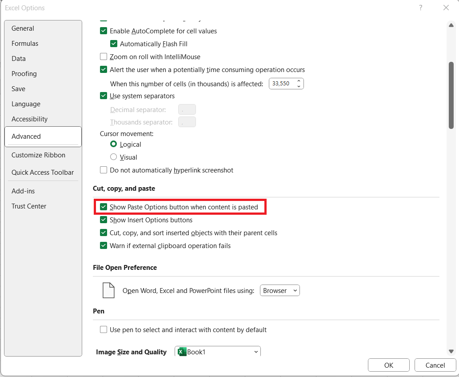
Task: Open the Trust Center category
Action: [43, 206]
